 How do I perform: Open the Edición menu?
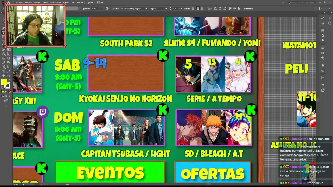(x=28, y=3)
